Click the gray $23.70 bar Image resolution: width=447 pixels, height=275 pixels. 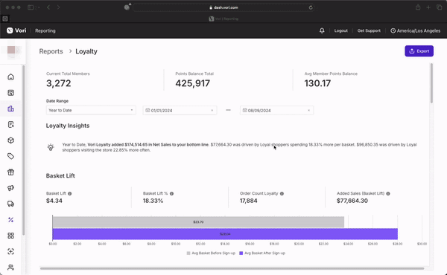click(198, 221)
